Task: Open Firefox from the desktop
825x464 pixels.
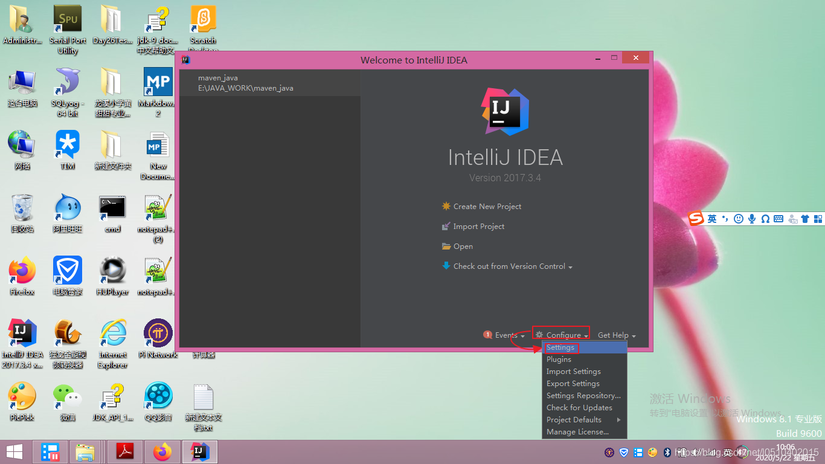Action: (x=22, y=271)
